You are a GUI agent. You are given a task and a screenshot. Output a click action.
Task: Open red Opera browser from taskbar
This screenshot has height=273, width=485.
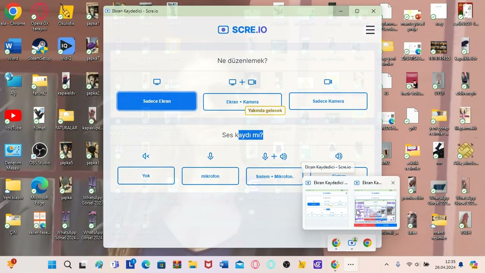[x=255, y=265]
